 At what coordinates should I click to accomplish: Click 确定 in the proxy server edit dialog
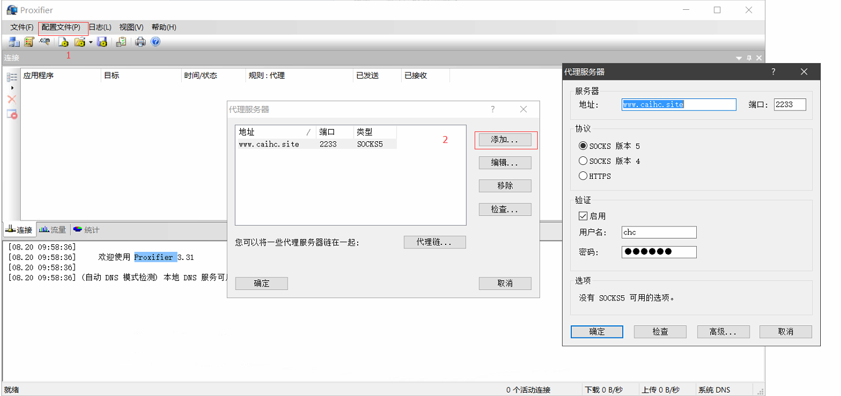tap(597, 332)
